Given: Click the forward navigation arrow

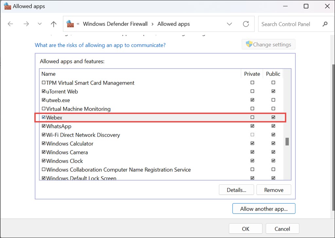Looking at the screenshot, I should tap(26, 24).
